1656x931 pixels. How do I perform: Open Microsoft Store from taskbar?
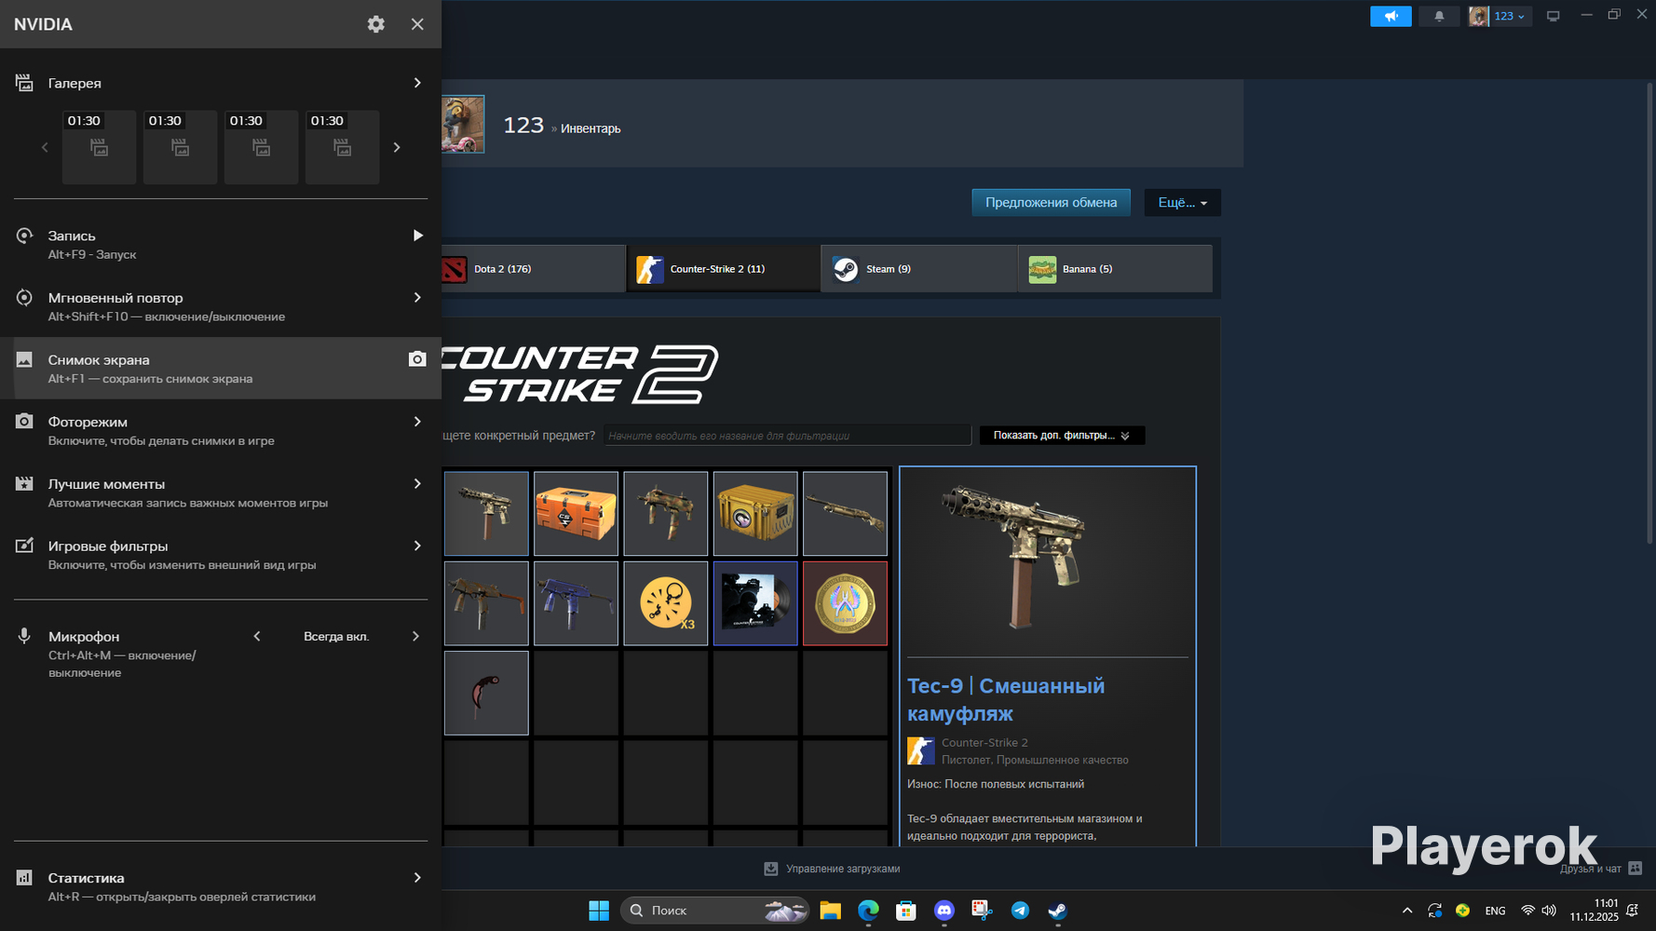point(906,911)
